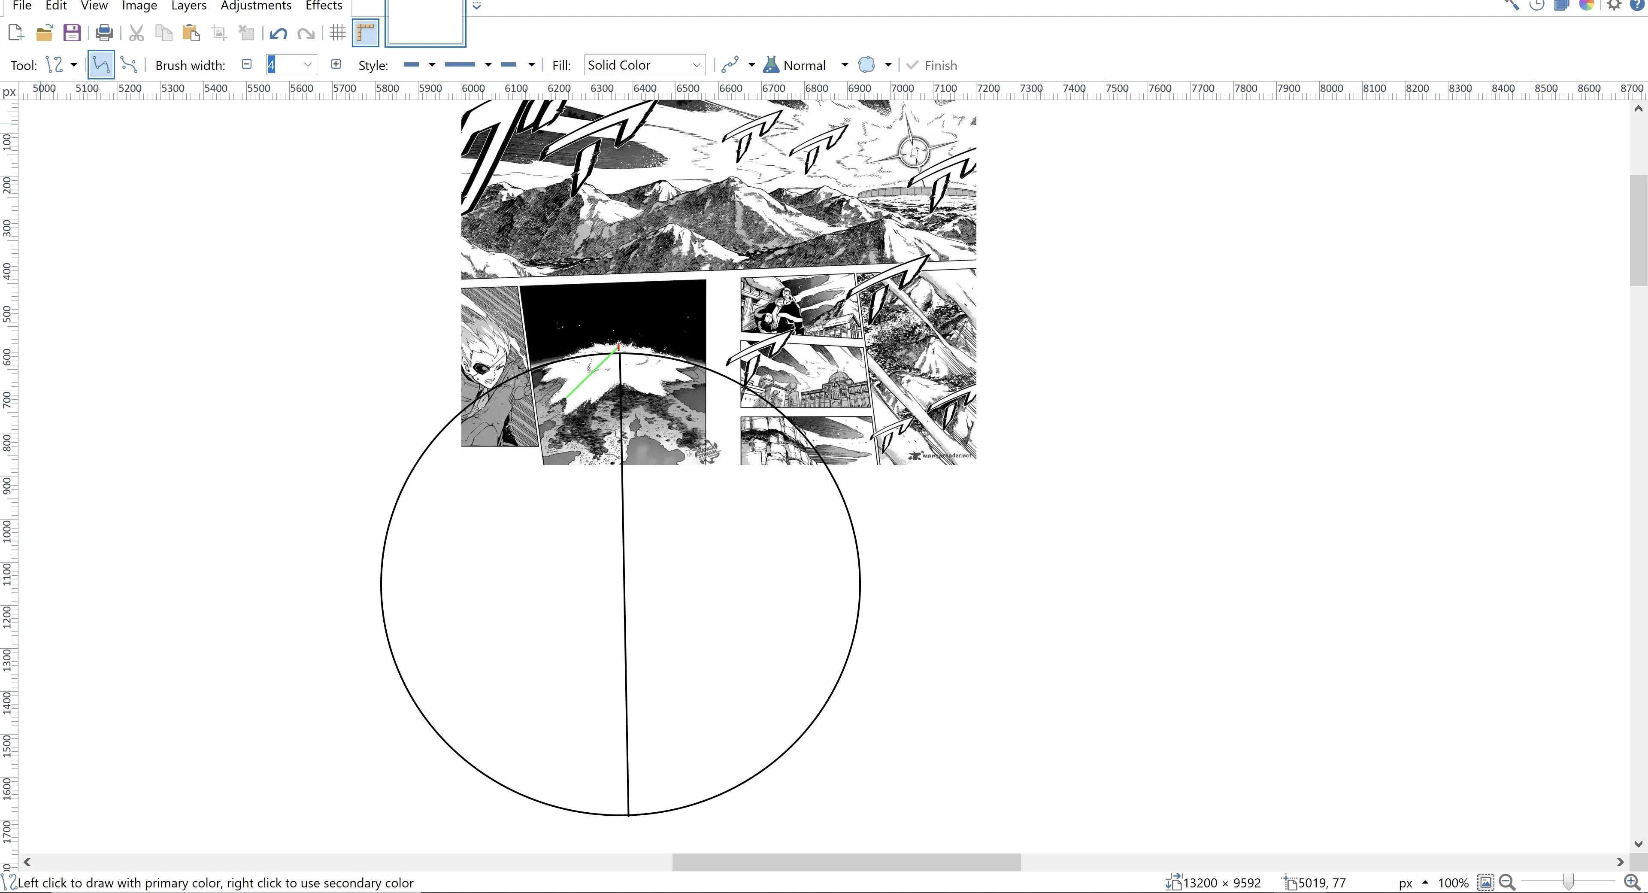Open the Fill Solid Color dropdown

pos(644,65)
